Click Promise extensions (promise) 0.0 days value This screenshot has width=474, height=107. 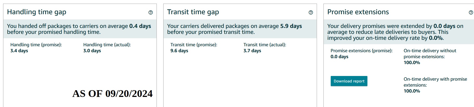coord(339,57)
